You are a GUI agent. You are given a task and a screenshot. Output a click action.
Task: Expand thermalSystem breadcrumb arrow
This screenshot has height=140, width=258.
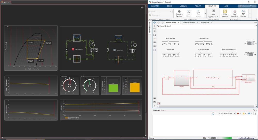171,26
